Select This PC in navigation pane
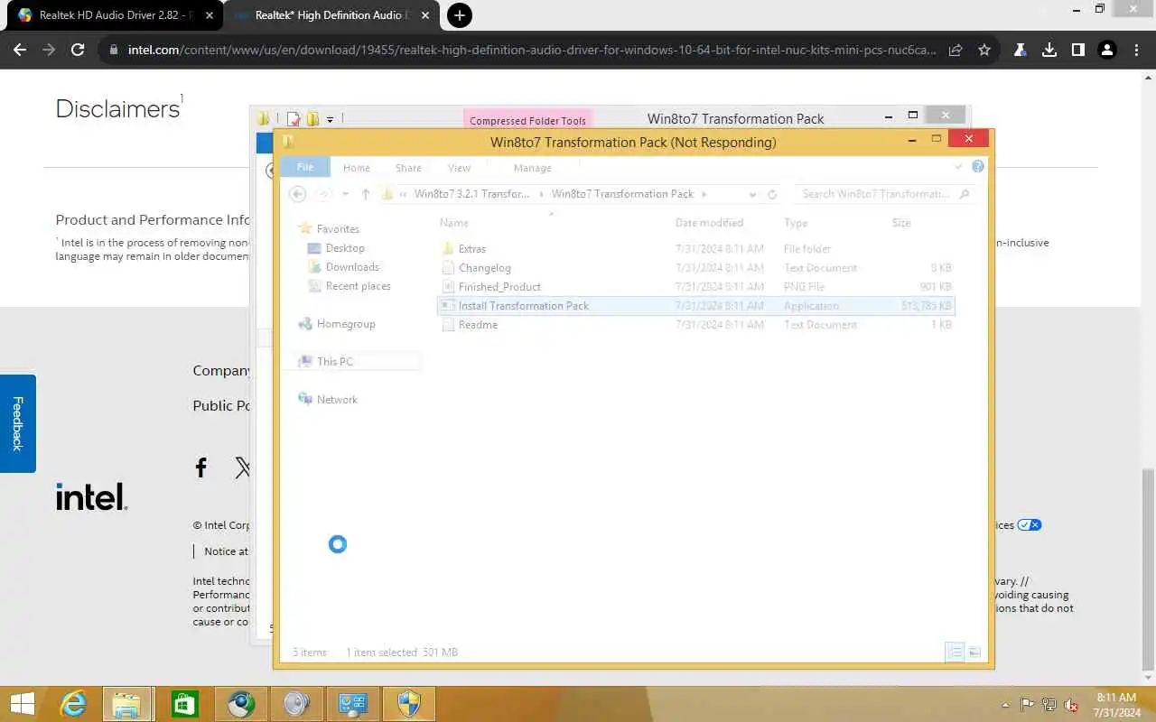 (x=334, y=362)
